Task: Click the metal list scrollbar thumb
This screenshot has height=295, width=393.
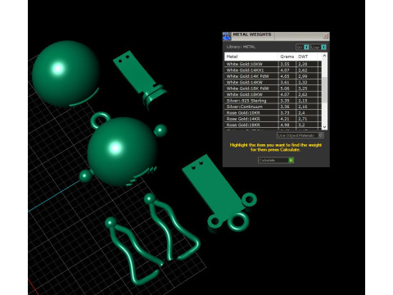Action: [324, 90]
